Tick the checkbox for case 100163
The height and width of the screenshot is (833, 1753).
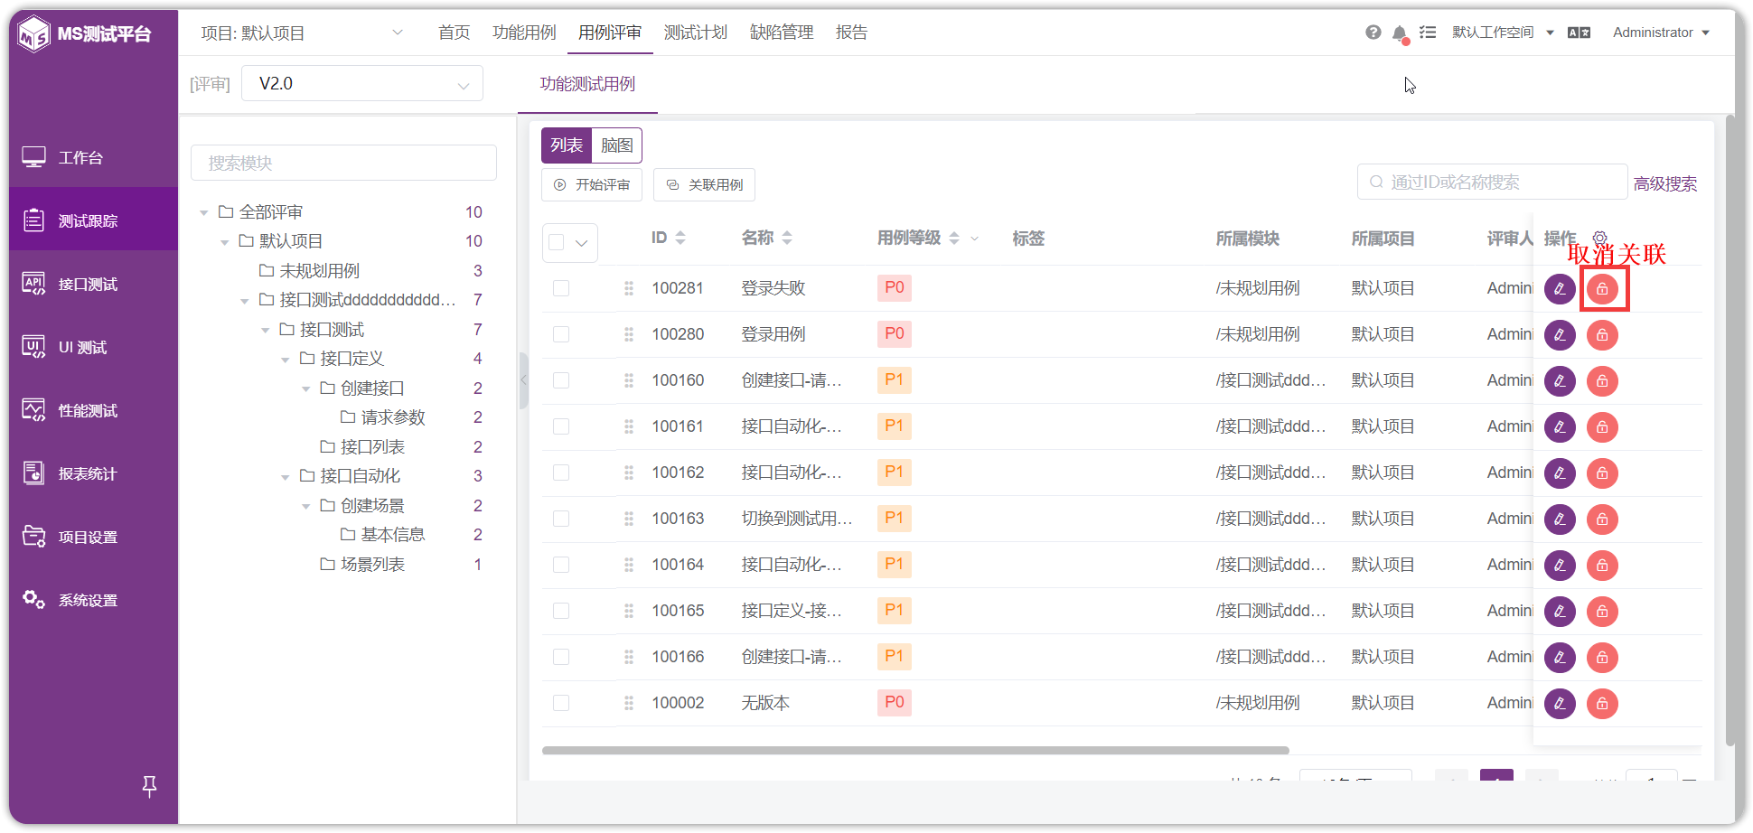561,519
